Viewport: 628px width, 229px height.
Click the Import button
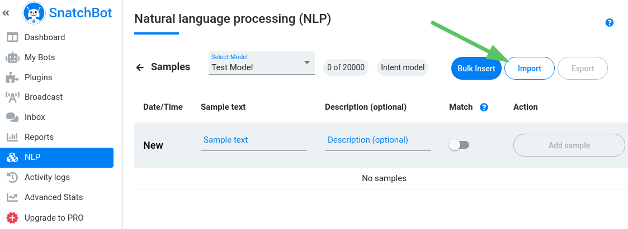tap(529, 69)
